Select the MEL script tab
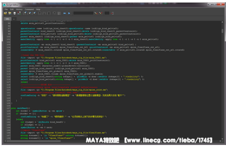 [x=7, y=19]
